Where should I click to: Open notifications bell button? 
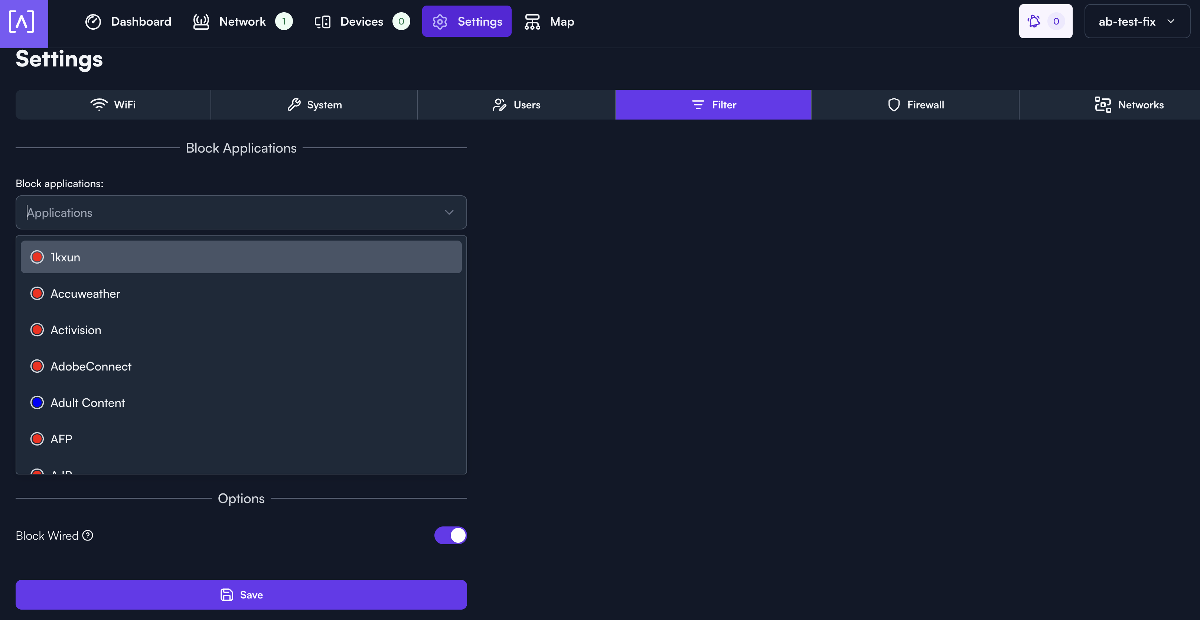[x=1045, y=22]
